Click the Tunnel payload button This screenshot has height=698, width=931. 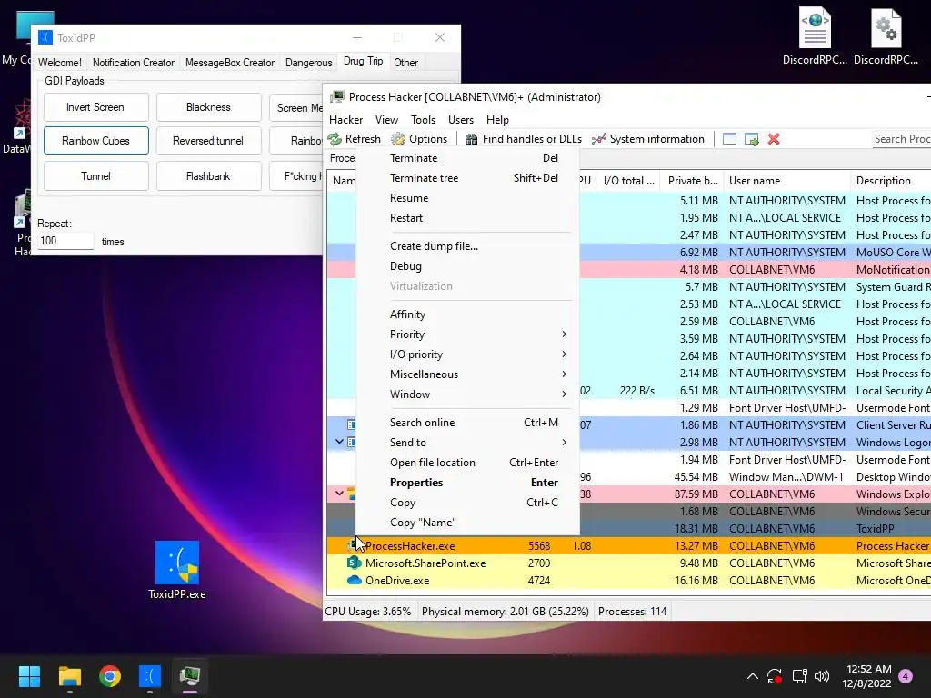[95, 176]
